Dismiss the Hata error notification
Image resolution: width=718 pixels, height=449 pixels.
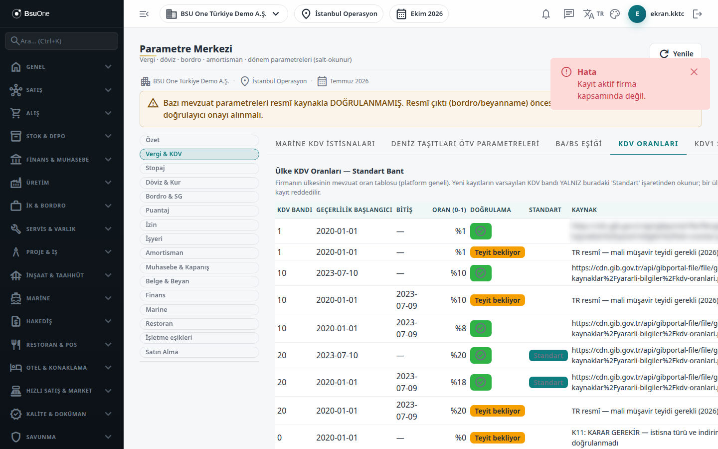pyautogui.click(x=694, y=72)
